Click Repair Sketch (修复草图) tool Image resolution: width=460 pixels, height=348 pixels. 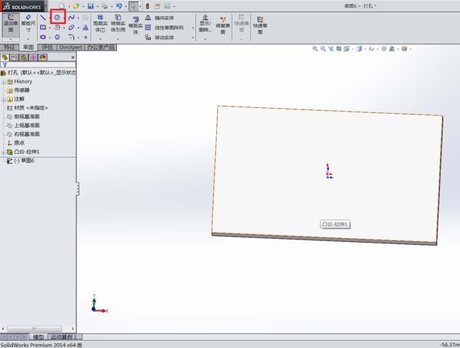[223, 25]
